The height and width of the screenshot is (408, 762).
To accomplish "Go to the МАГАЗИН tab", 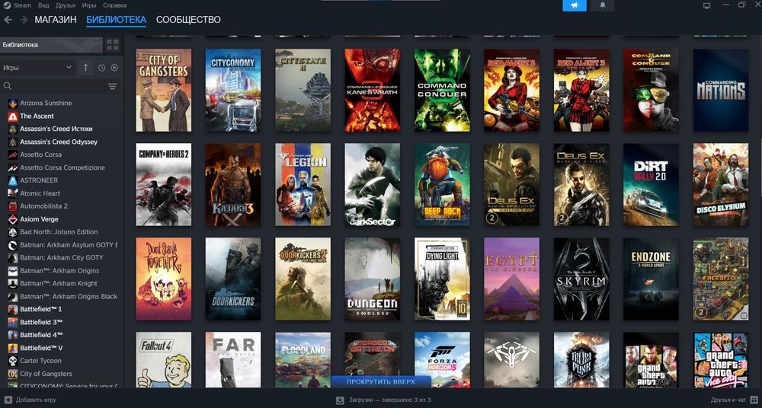I will 56,20.
